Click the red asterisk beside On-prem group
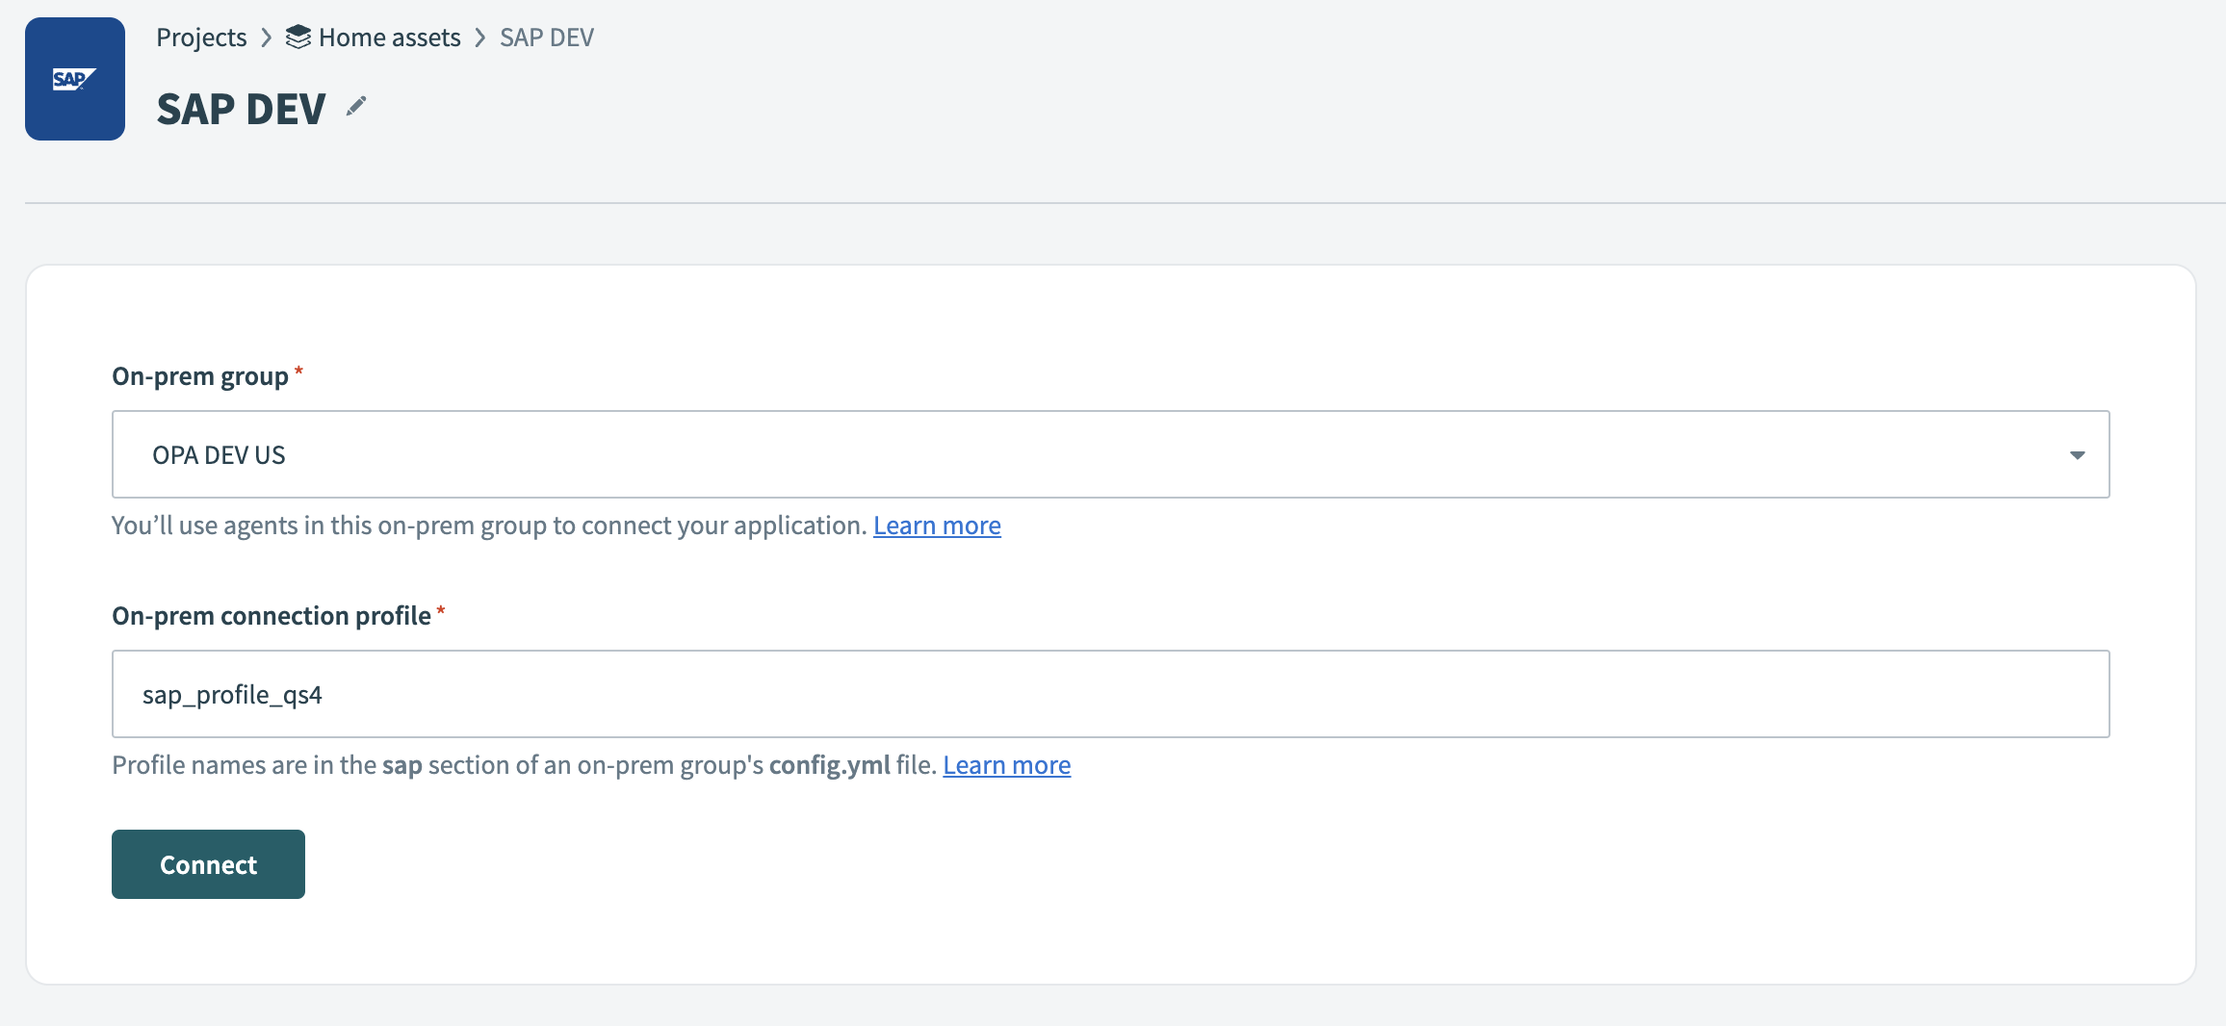Screen dimensions: 2226x1026 pyautogui.click(x=298, y=372)
